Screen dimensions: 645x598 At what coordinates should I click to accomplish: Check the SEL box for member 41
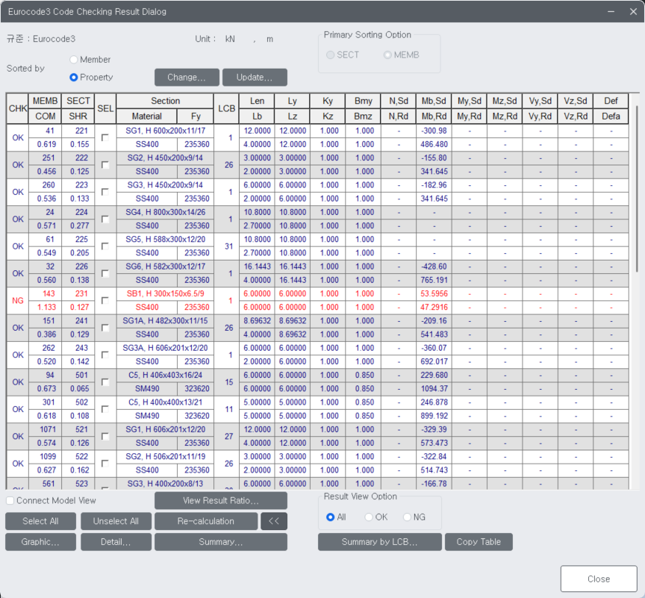click(105, 137)
